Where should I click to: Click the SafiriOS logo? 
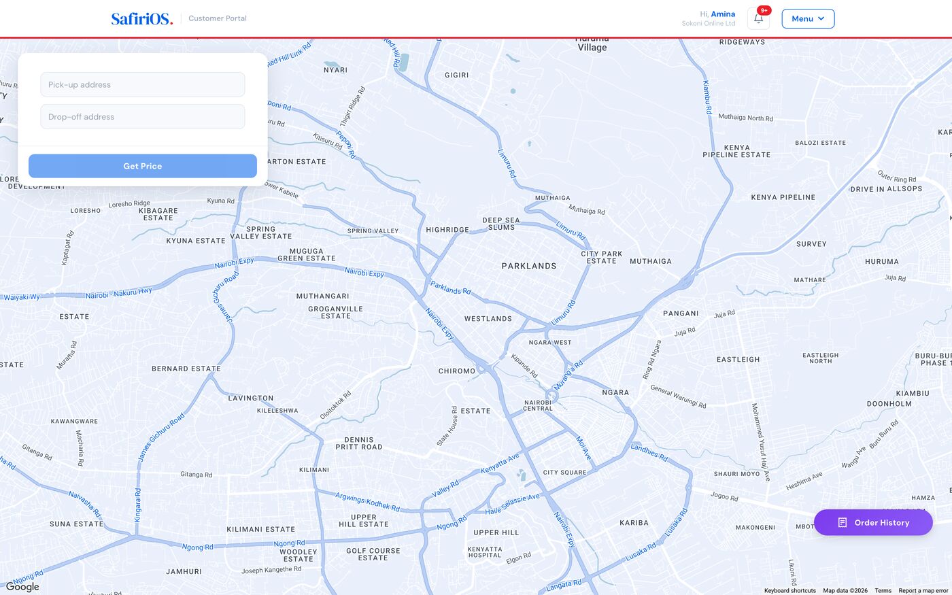click(142, 18)
